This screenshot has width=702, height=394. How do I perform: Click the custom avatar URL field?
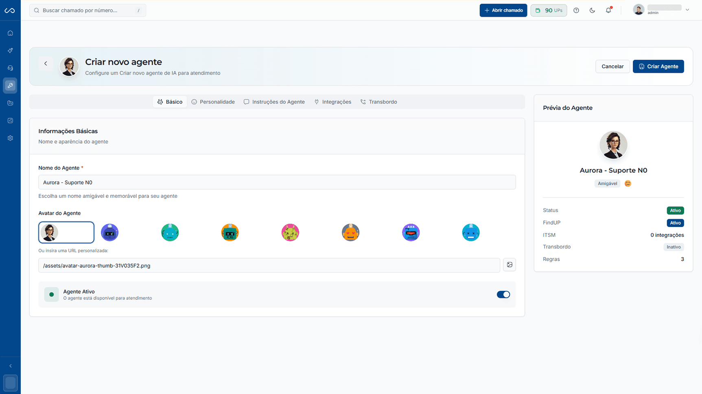(269, 266)
